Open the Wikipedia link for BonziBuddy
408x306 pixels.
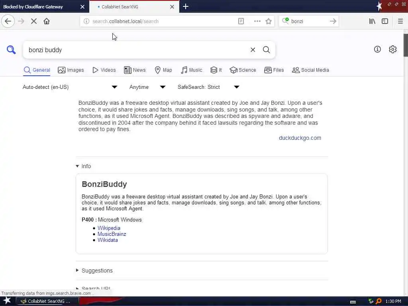[x=109, y=228]
